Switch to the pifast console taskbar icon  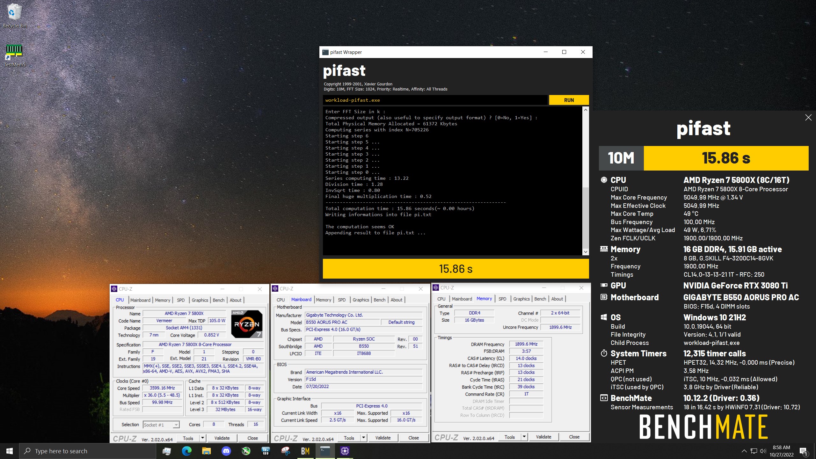[325, 451]
